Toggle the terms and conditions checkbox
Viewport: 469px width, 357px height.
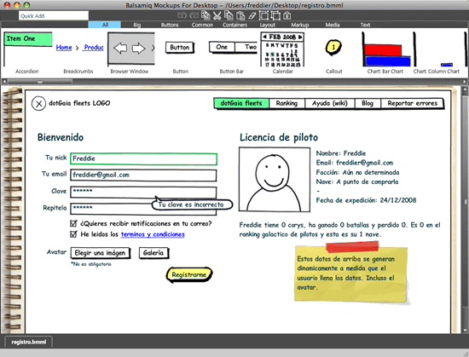[73, 234]
